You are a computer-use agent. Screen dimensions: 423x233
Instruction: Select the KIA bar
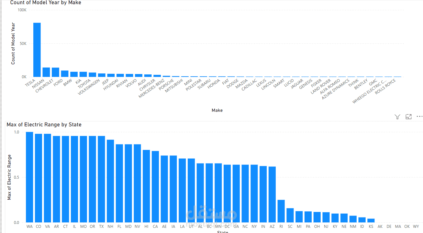(x=83, y=74)
